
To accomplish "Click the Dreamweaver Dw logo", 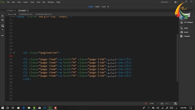I will pyautogui.click(x=2, y=2).
